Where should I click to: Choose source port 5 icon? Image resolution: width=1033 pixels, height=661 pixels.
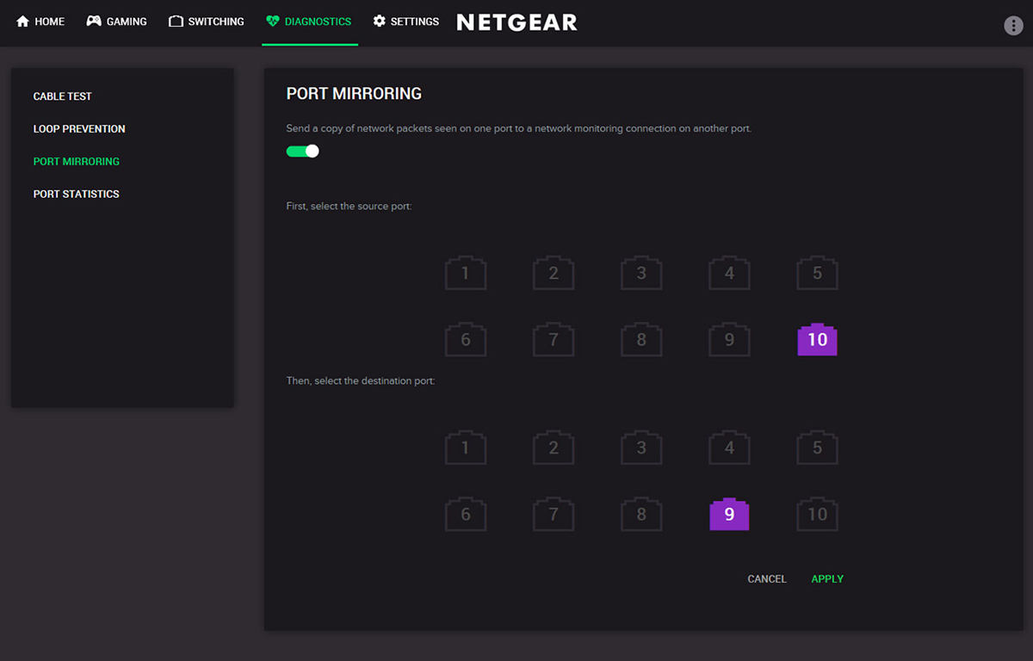tap(817, 273)
